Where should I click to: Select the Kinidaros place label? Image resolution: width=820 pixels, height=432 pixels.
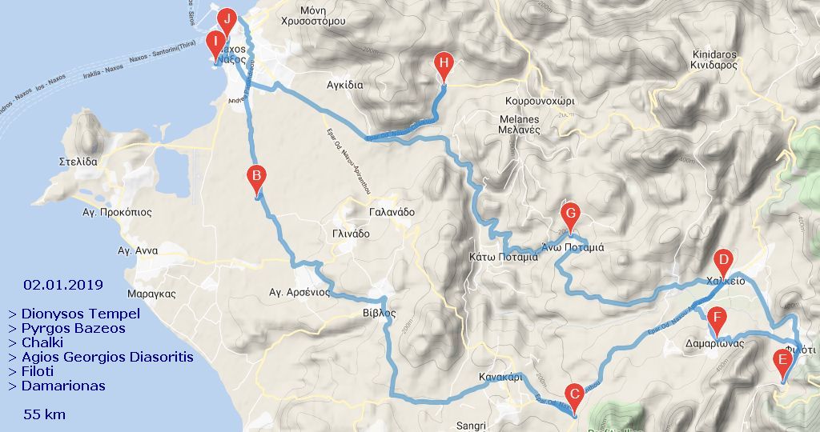[713, 54]
